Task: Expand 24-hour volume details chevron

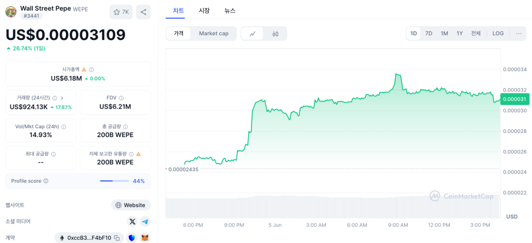Action: coord(62,98)
